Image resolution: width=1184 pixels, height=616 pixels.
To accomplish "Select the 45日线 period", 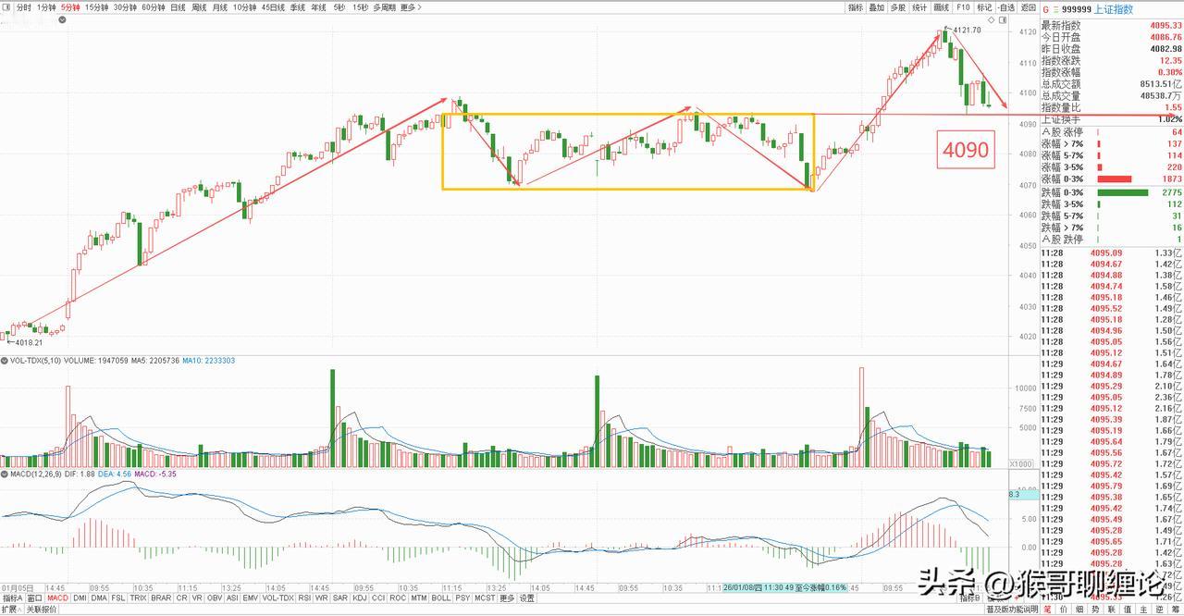I will [273, 7].
